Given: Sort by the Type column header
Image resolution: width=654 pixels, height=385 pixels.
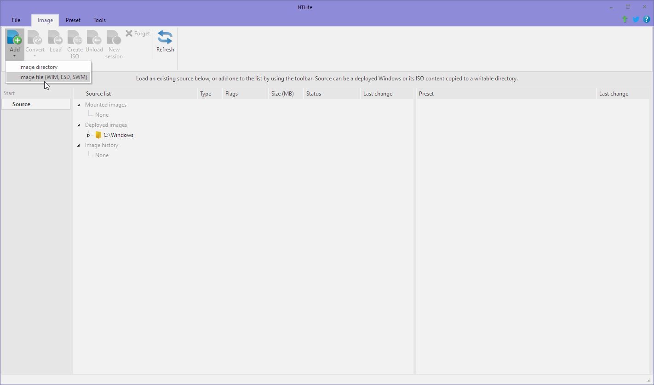Looking at the screenshot, I should click(210, 94).
